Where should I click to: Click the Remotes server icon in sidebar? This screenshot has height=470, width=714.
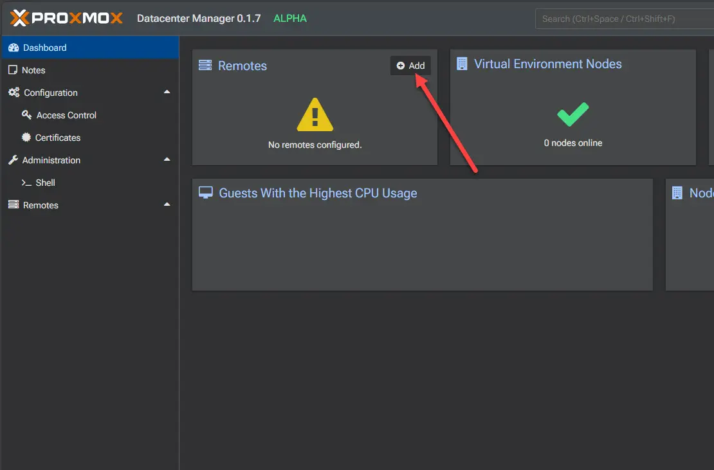pos(13,205)
